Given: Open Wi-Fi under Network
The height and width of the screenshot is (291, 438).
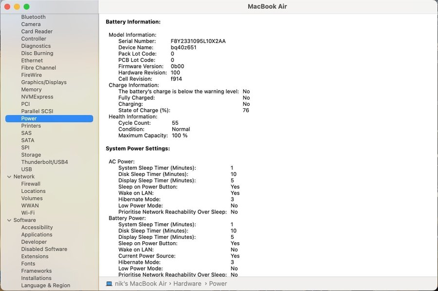Looking at the screenshot, I should pos(28,213).
